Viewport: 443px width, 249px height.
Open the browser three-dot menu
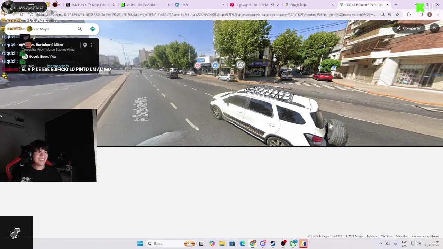[x=438, y=15]
